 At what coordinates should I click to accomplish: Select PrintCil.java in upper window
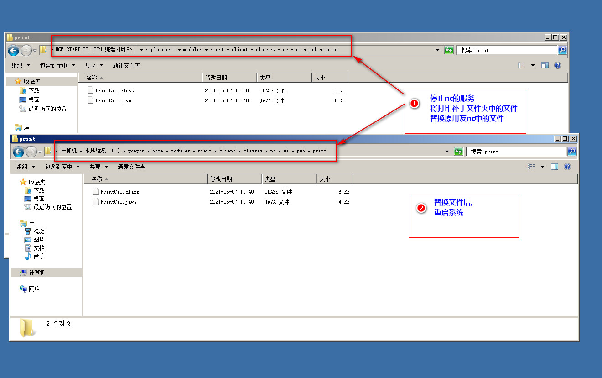[113, 100]
